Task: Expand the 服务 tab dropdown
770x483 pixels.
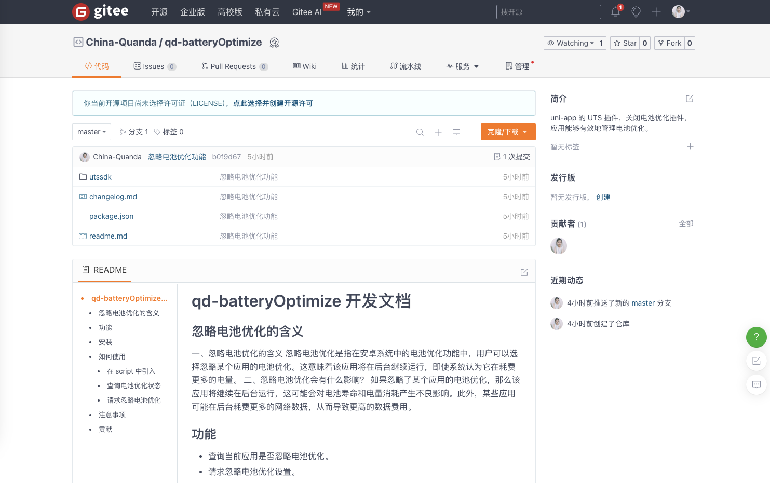Action: click(x=462, y=66)
